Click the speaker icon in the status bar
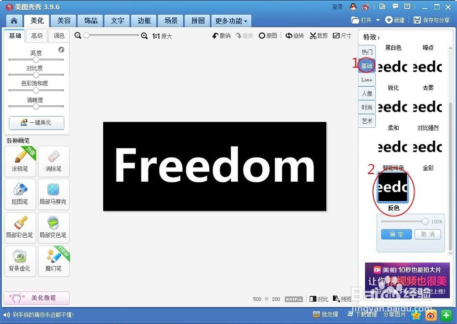The width and height of the screenshot is (457, 324). click(x=6, y=315)
